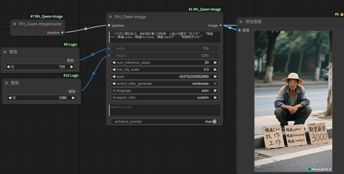Increase true_cfg_scale with right arrow
The height and width of the screenshot is (174, 344).
pos(215,70)
